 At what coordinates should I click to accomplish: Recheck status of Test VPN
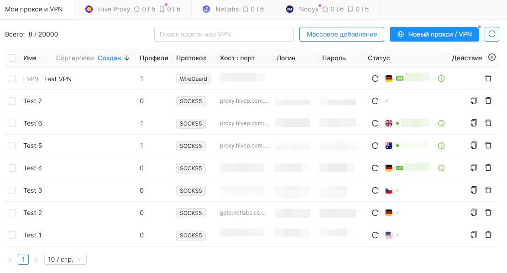tap(375, 79)
